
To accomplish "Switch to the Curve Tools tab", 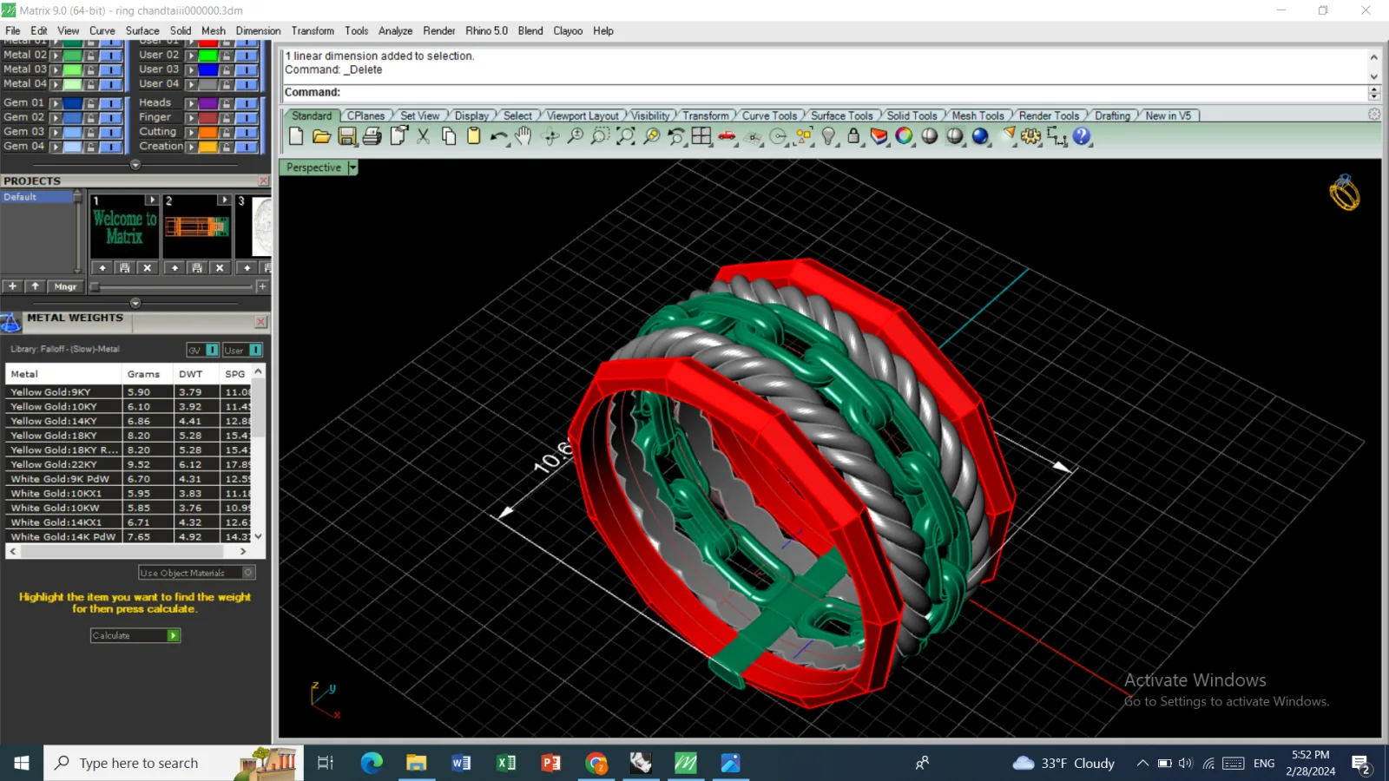I will pos(769,115).
